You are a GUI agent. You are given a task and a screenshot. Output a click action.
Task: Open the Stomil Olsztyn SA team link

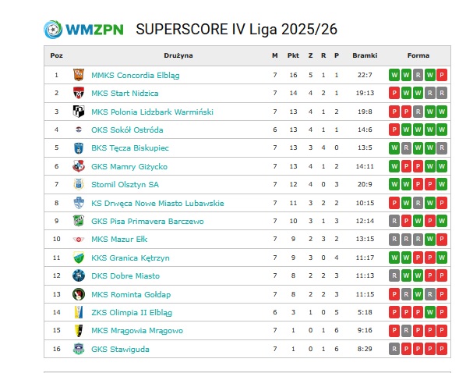click(125, 185)
